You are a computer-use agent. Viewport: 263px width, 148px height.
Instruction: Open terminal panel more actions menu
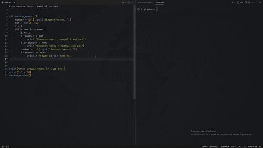(253, 2)
